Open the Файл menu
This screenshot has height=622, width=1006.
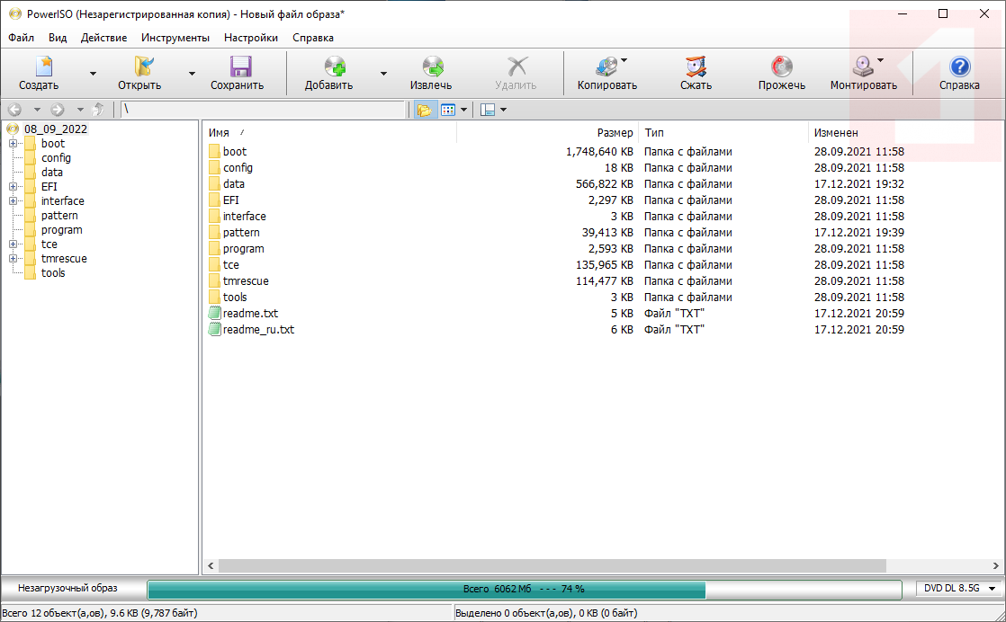pos(22,38)
